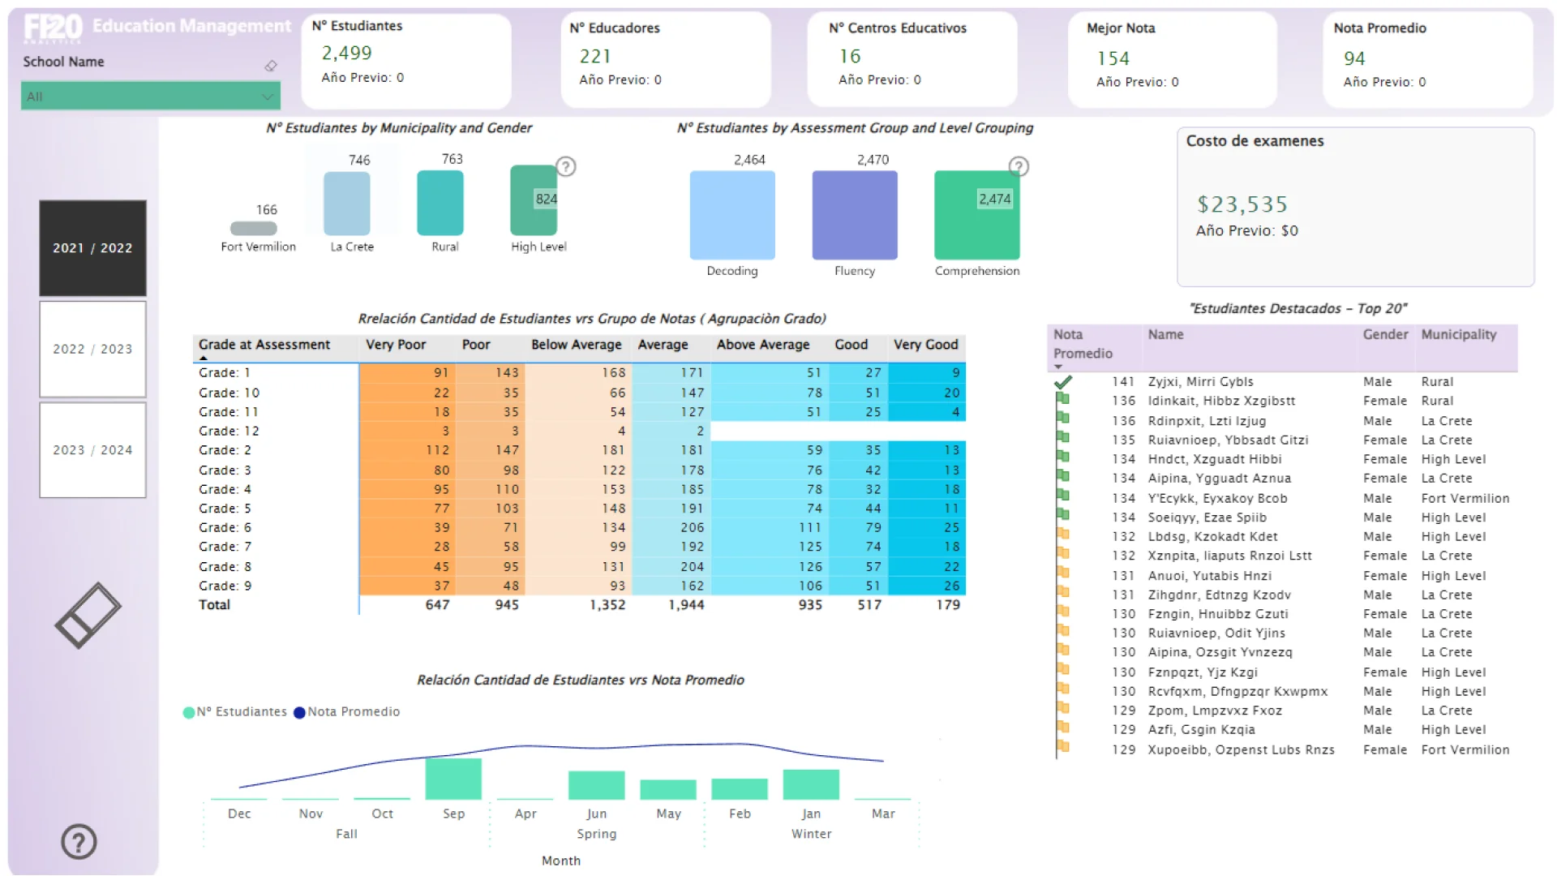Select the N° Estudiantes 2,499 card
1557x876 pixels.
coord(406,60)
